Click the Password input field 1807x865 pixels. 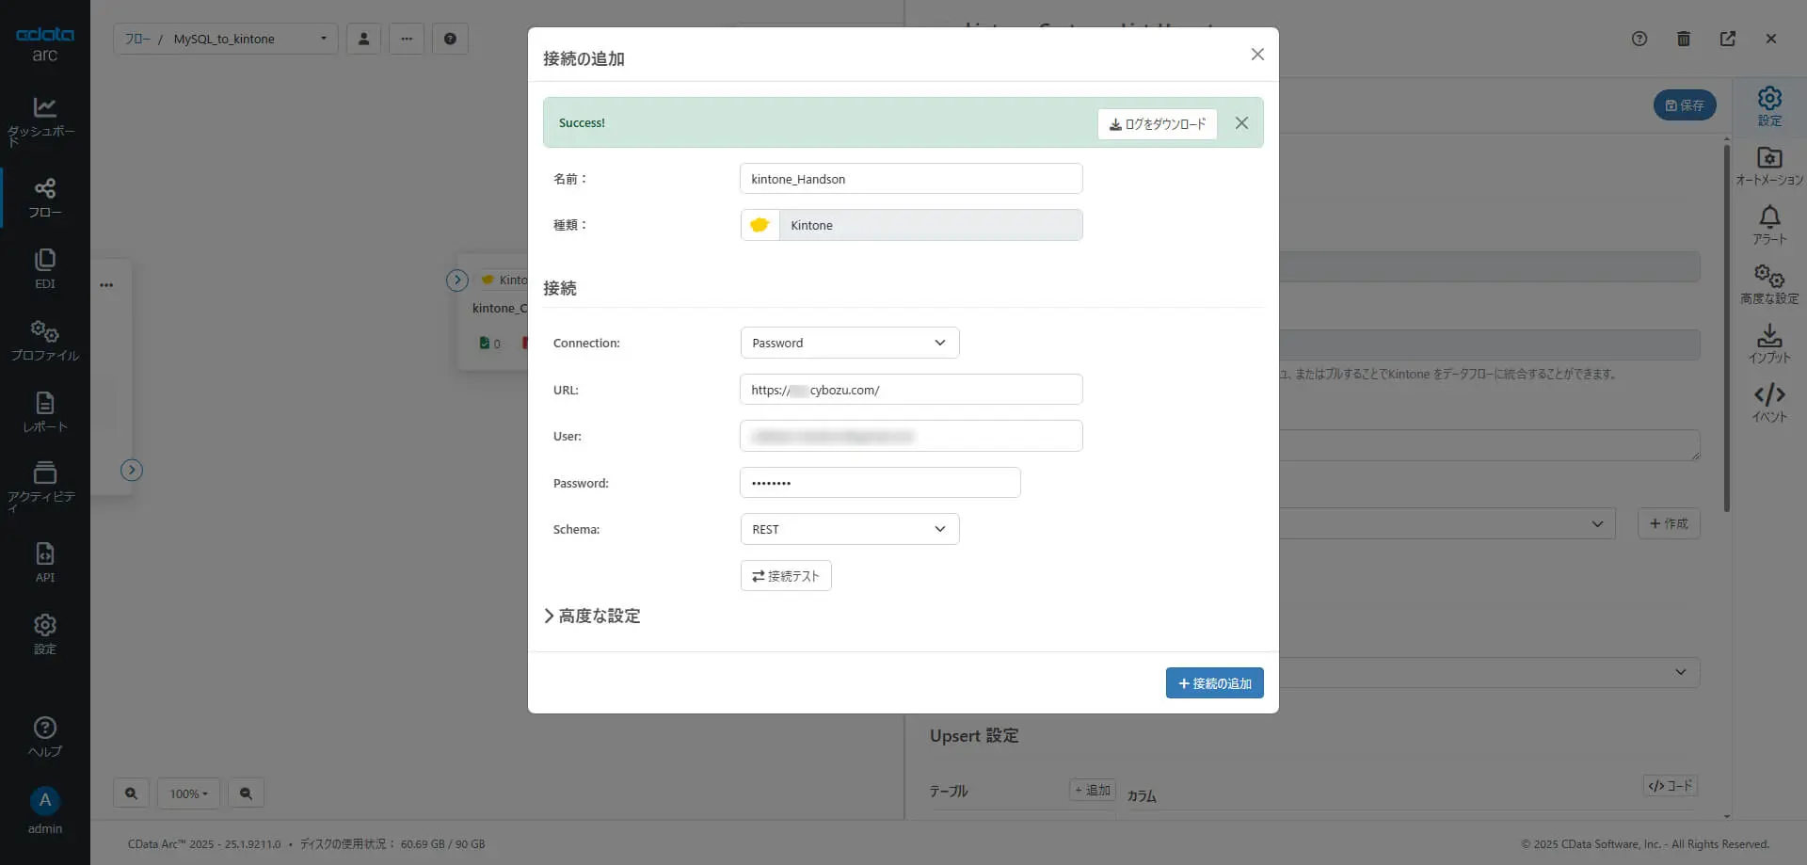click(x=880, y=483)
